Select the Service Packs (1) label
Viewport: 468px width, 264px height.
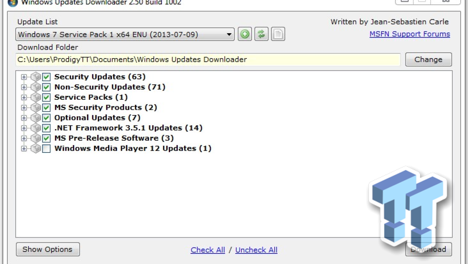(91, 97)
